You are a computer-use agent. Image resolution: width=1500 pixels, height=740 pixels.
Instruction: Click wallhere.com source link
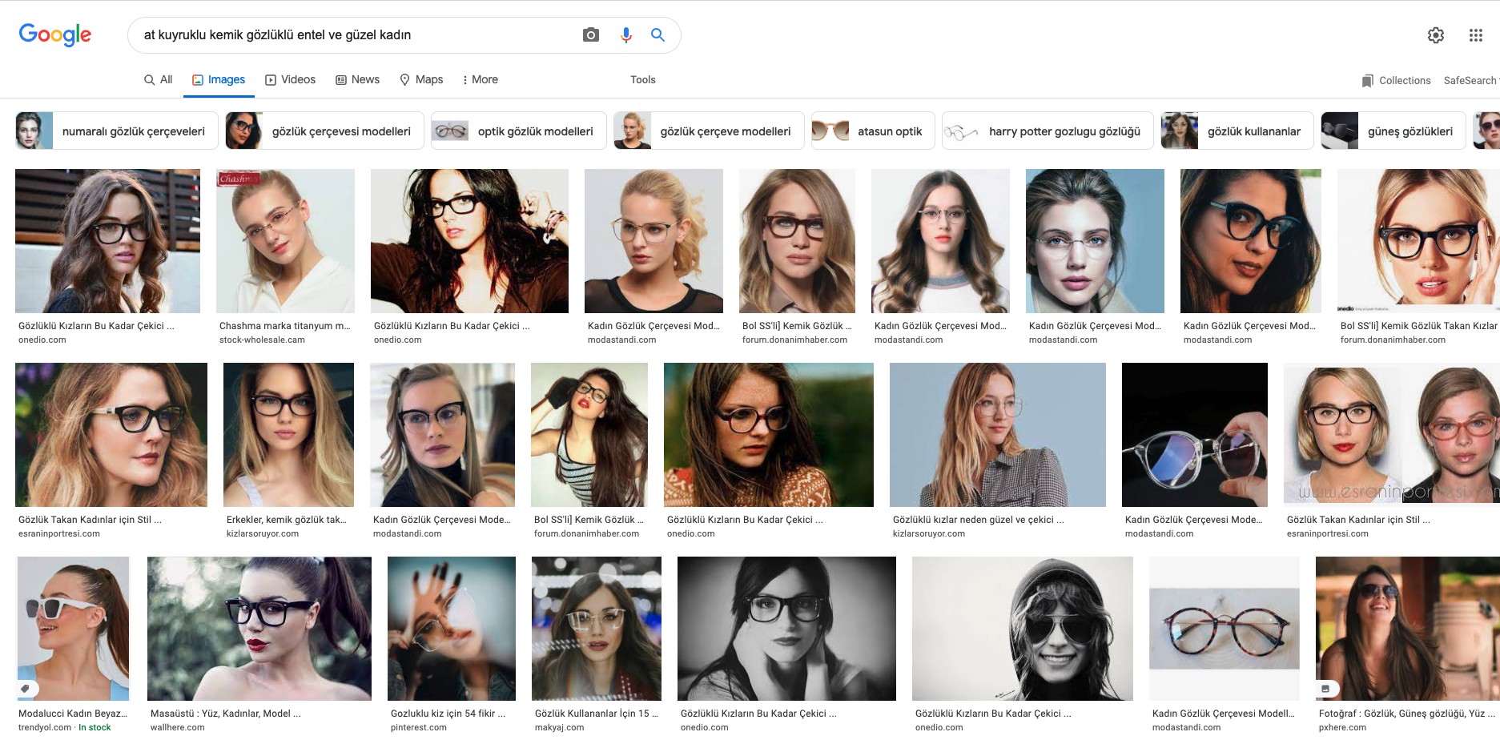178,727
